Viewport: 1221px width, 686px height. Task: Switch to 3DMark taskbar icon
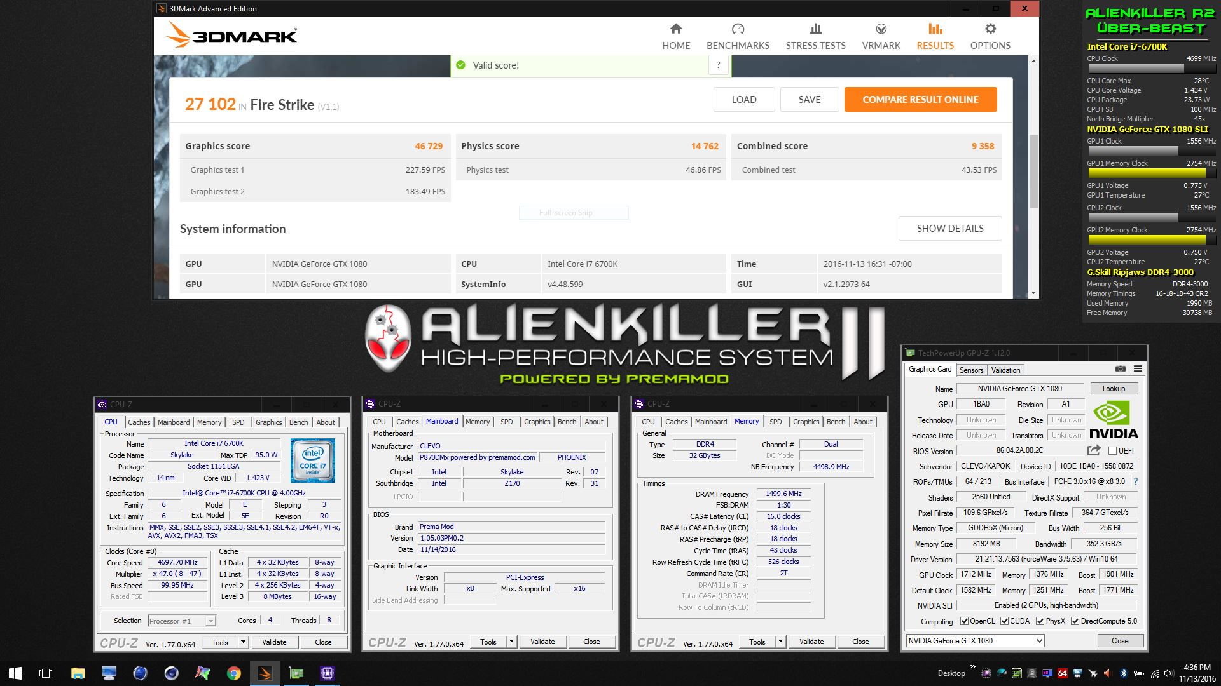265,673
